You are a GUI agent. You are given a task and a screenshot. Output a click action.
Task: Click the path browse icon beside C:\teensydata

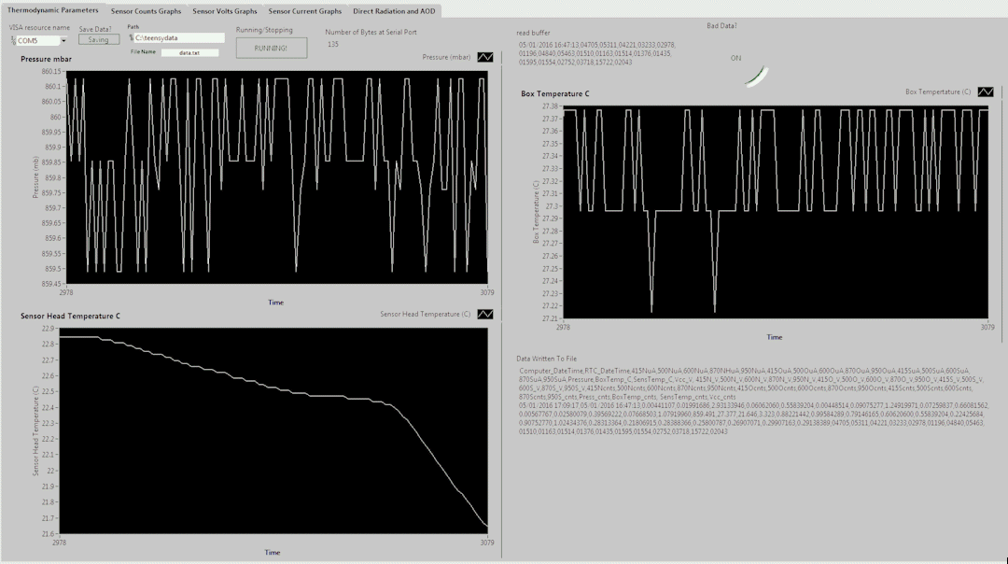132,38
